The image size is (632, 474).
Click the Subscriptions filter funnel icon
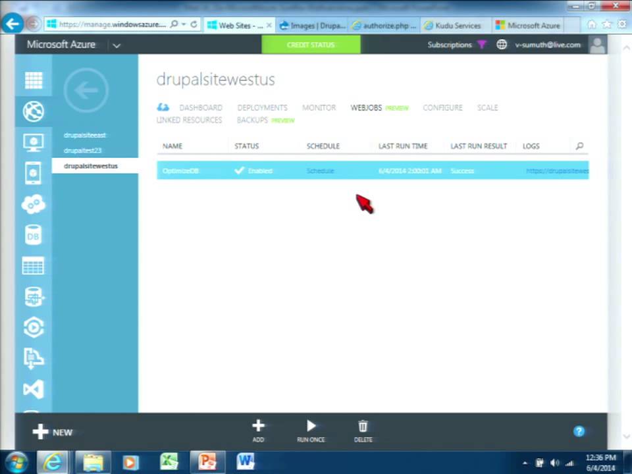(482, 44)
